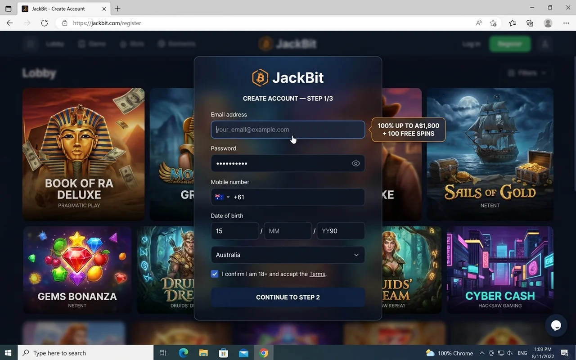Open the Collections icon
Viewport: 576px width, 360px height.
tap(530, 23)
